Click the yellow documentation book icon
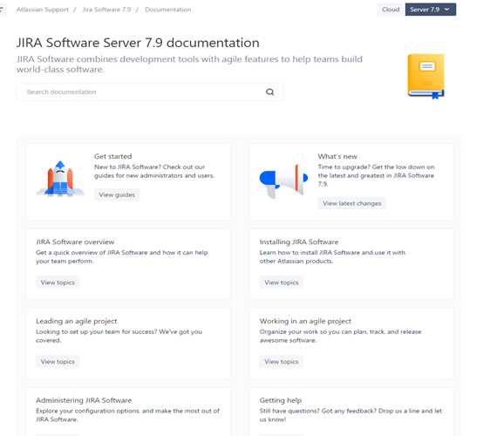Screen dimensions: 483x436 tap(426, 77)
